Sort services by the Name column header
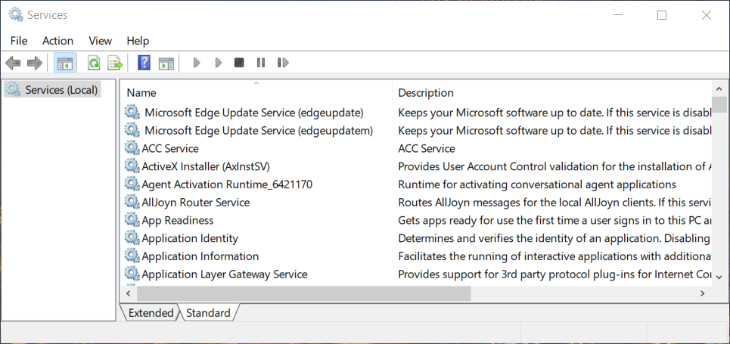The image size is (730, 344). (x=141, y=93)
